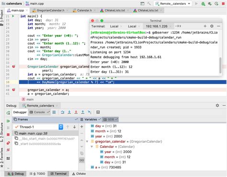Click New Watch plus icon in Variables
This screenshot has width=227, height=177.
click(x=82, y=127)
